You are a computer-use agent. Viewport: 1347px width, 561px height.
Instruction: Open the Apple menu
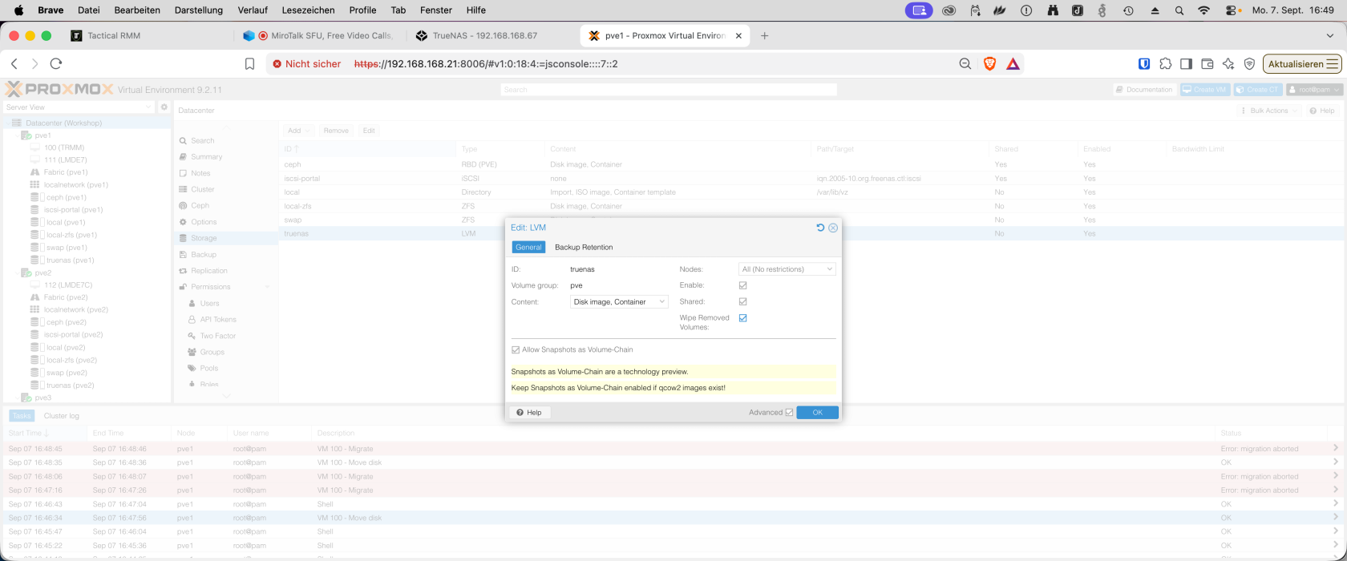(x=18, y=10)
